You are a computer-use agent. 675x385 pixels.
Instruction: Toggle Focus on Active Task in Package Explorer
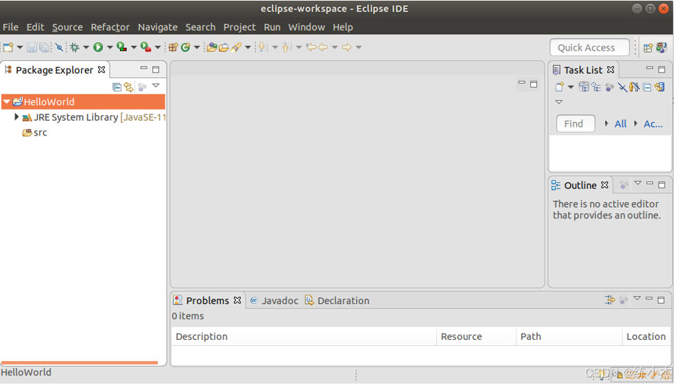[142, 87]
